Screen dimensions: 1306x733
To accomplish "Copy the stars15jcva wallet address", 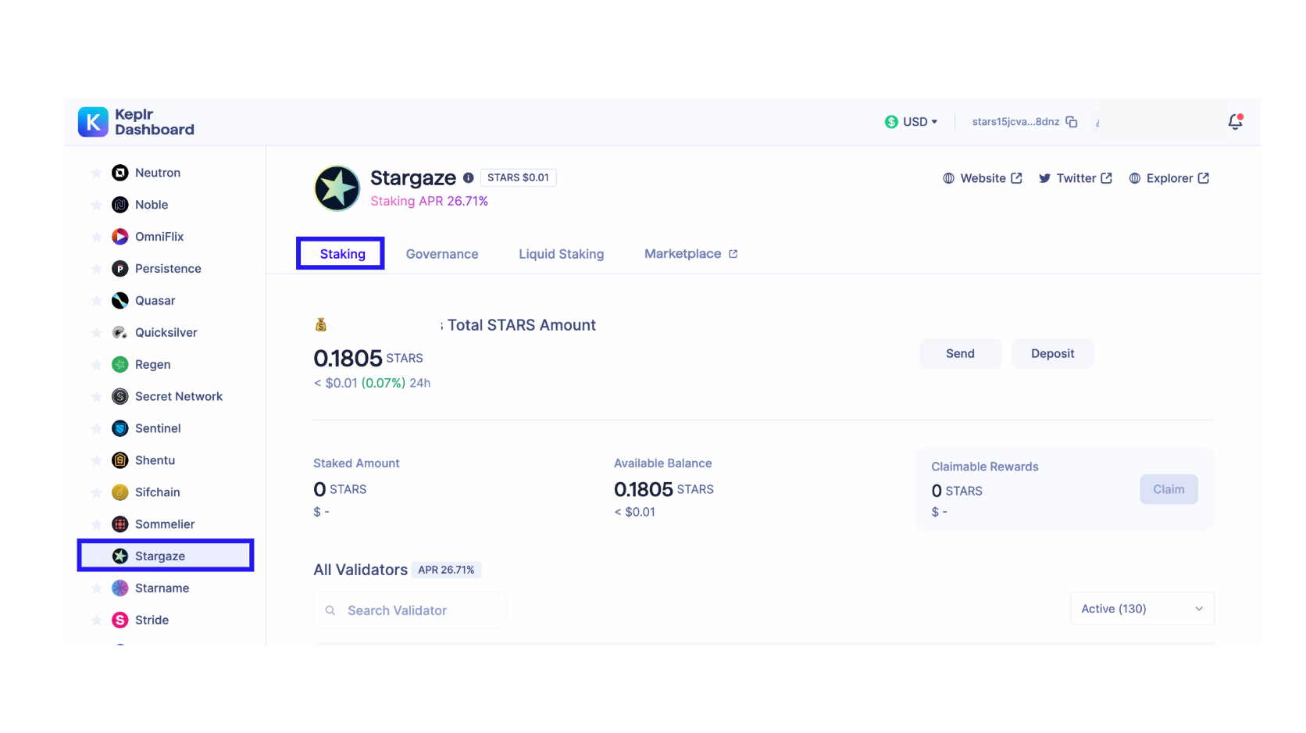I will click(1072, 122).
